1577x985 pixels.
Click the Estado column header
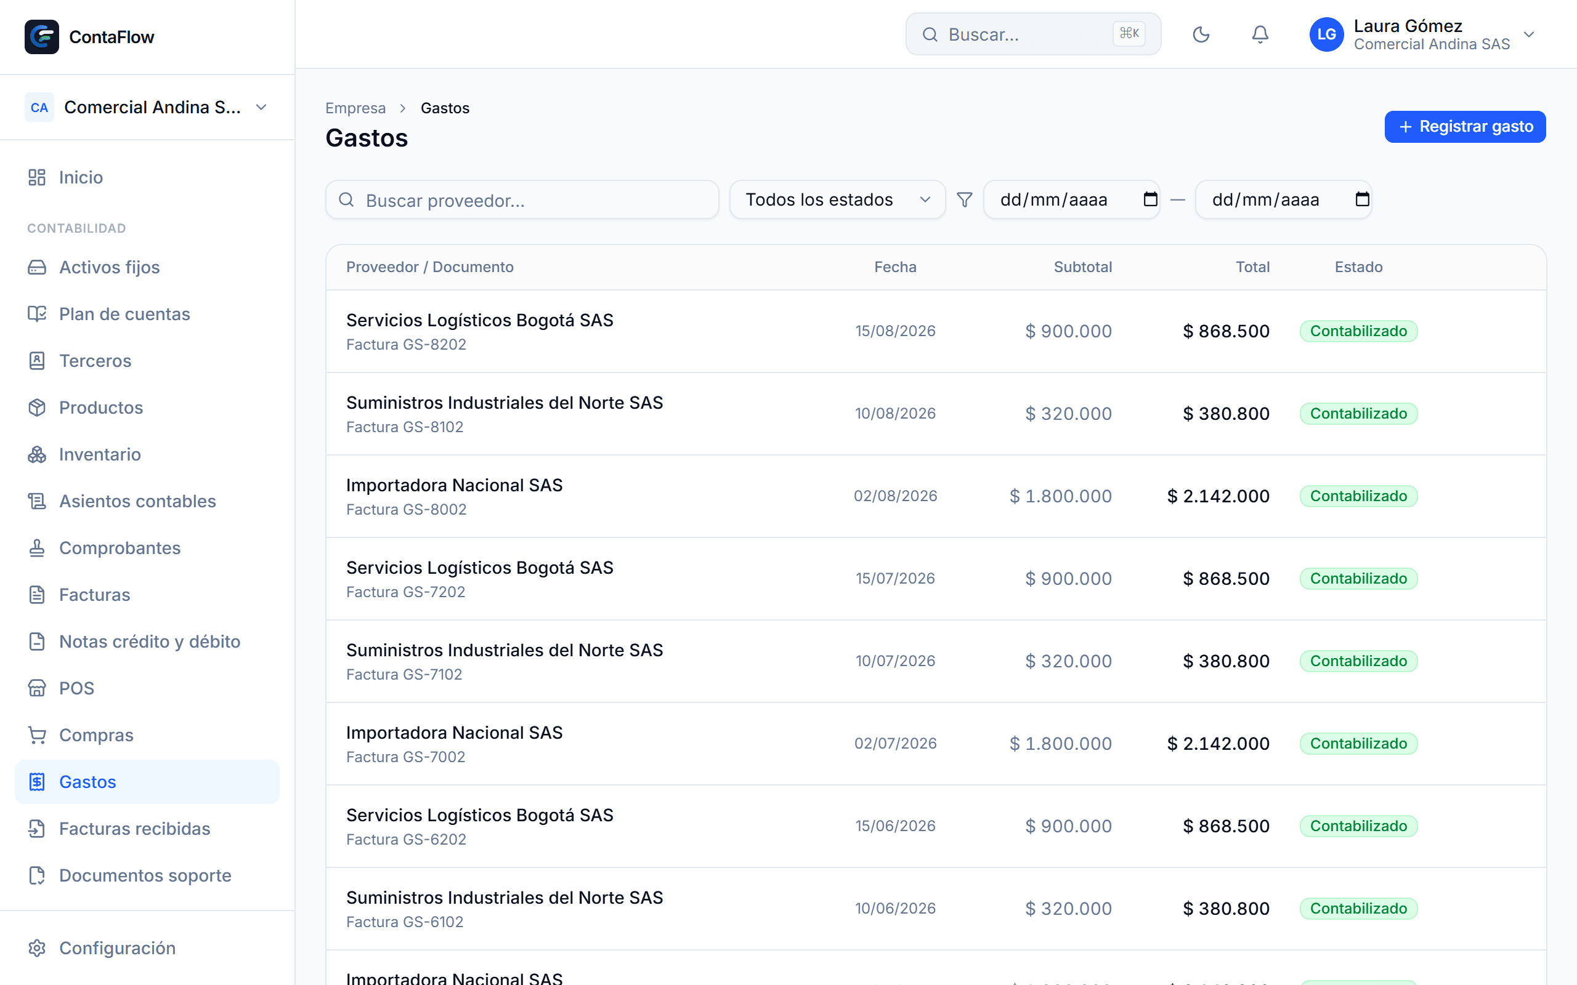pos(1358,267)
